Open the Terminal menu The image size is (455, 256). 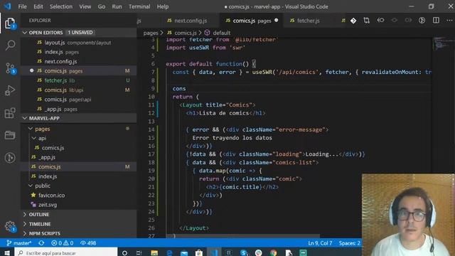tap(139, 6)
